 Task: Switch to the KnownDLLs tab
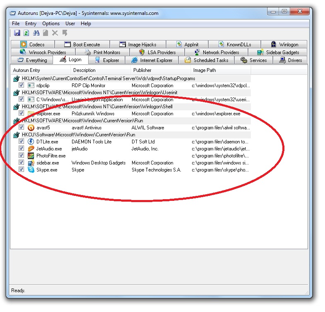click(x=235, y=45)
